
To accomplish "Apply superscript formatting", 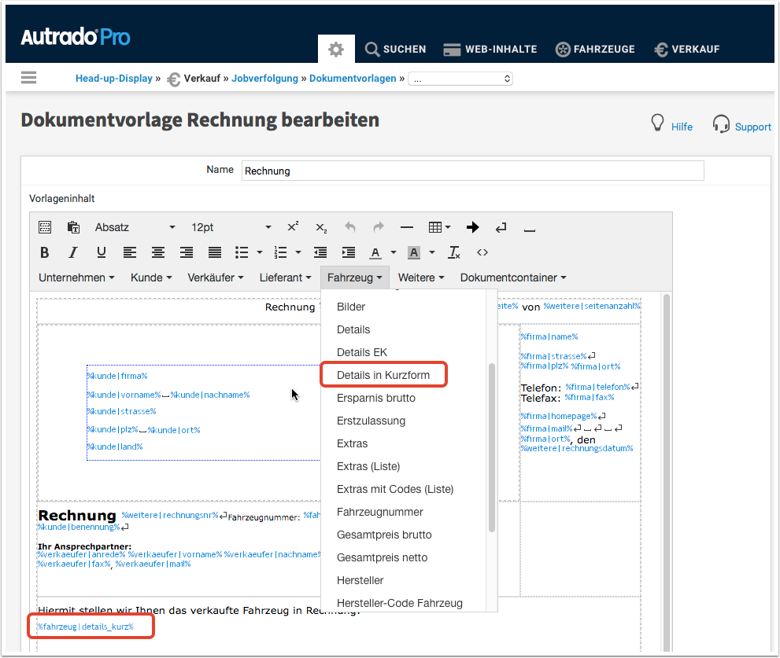I will point(293,227).
